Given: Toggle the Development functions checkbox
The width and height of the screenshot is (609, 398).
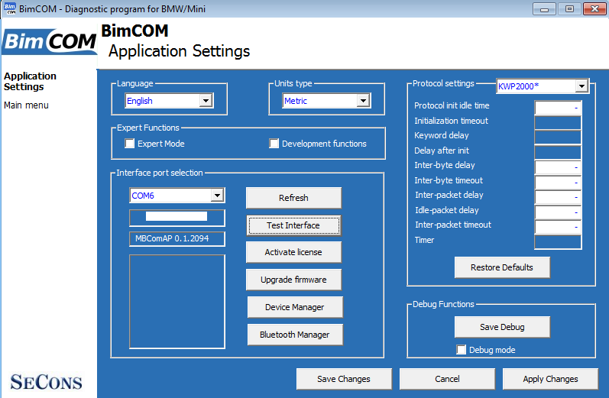Looking at the screenshot, I should pos(274,144).
